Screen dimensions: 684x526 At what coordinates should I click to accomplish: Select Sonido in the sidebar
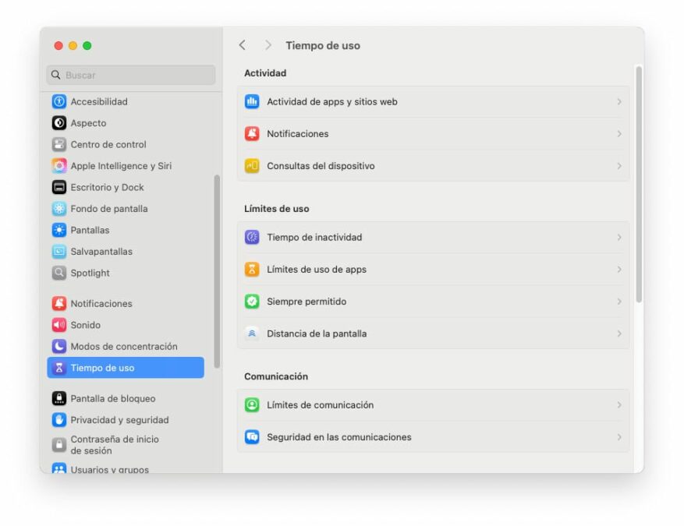click(126, 325)
